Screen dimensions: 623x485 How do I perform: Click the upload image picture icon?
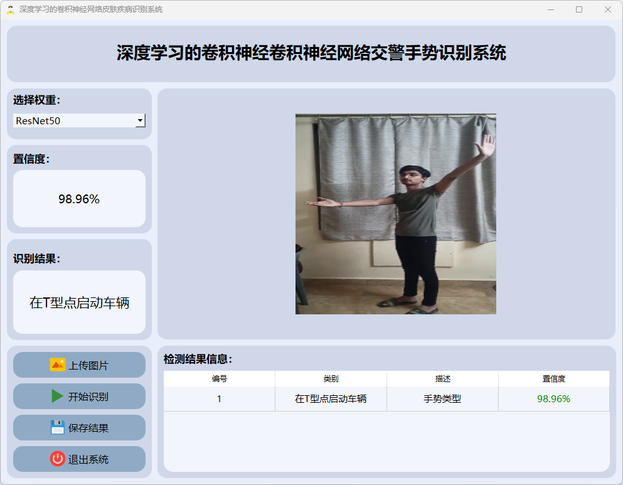pos(58,365)
